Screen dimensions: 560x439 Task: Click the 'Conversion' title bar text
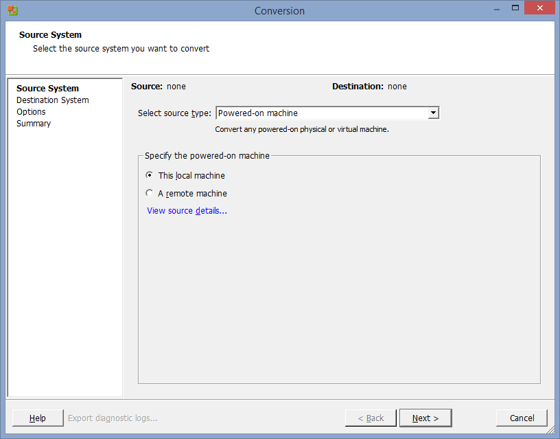(279, 10)
